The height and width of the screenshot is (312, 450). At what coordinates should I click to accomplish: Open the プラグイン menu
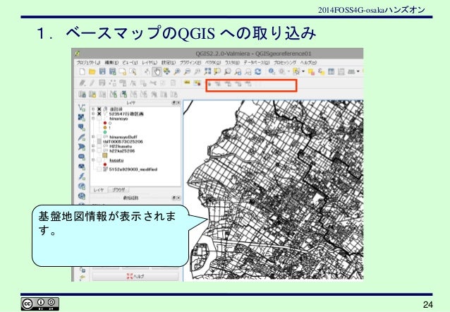click(190, 62)
